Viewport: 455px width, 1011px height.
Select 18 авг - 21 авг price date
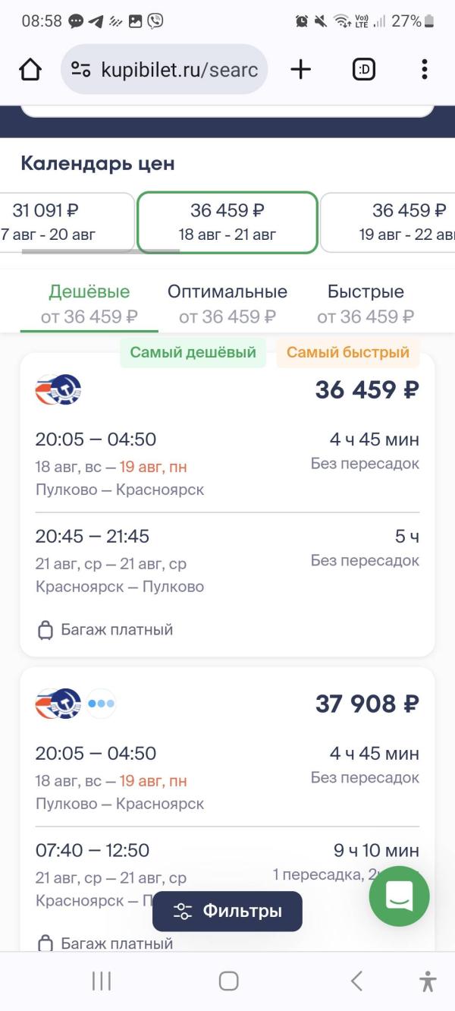tap(227, 222)
